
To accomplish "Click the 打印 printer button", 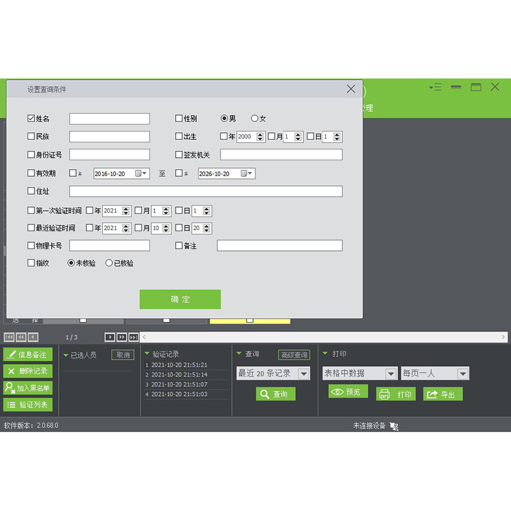I will (x=396, y=394).
